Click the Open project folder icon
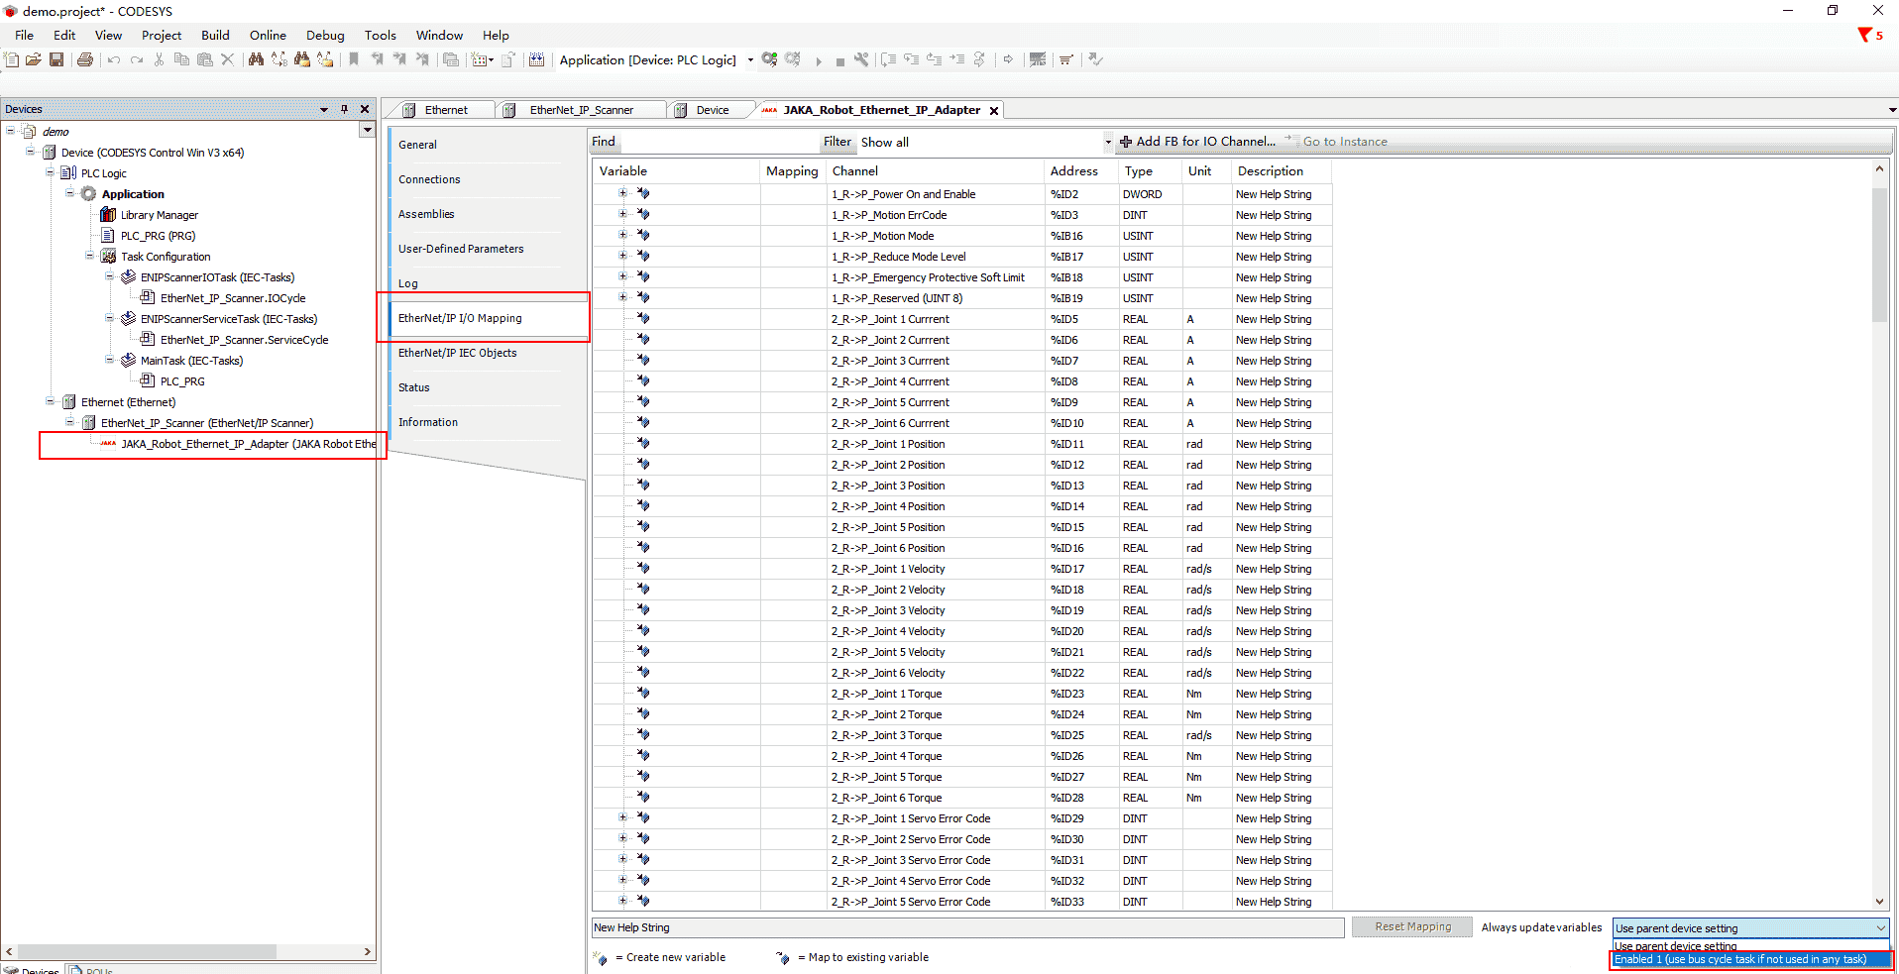This screenshot has width=1899, height=974. 34,59
